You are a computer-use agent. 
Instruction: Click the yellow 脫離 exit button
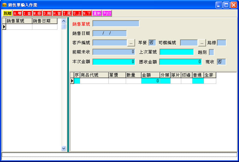point(7,13)
